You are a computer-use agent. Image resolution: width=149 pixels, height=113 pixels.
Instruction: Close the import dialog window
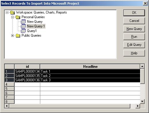click(x=145, y=3)
